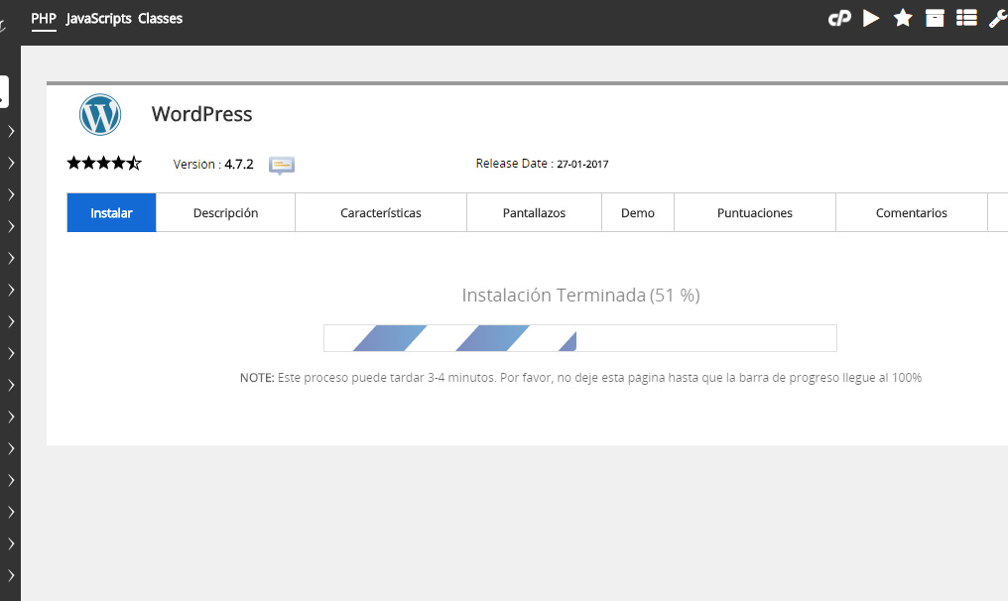
Task: Open the Características tab
Action: tap(381, 213)
